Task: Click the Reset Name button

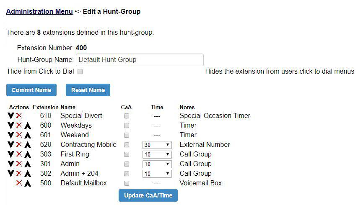Action: (88, 90)
